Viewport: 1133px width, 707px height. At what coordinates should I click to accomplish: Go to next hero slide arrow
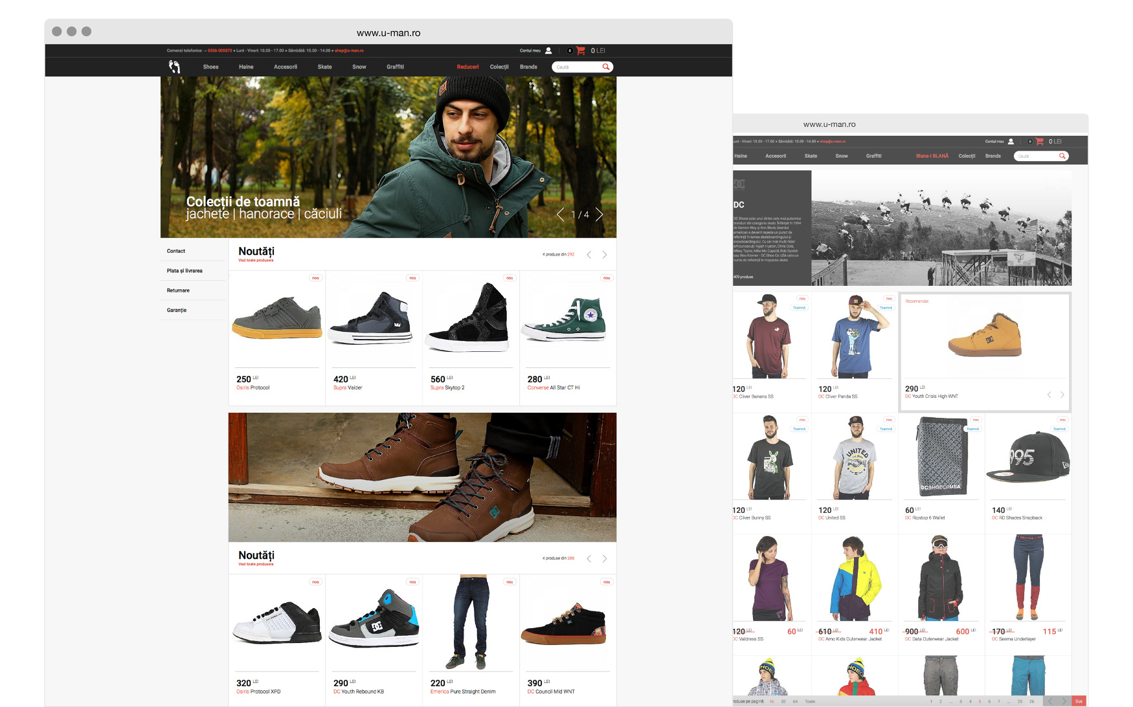[x=600, y=215]
